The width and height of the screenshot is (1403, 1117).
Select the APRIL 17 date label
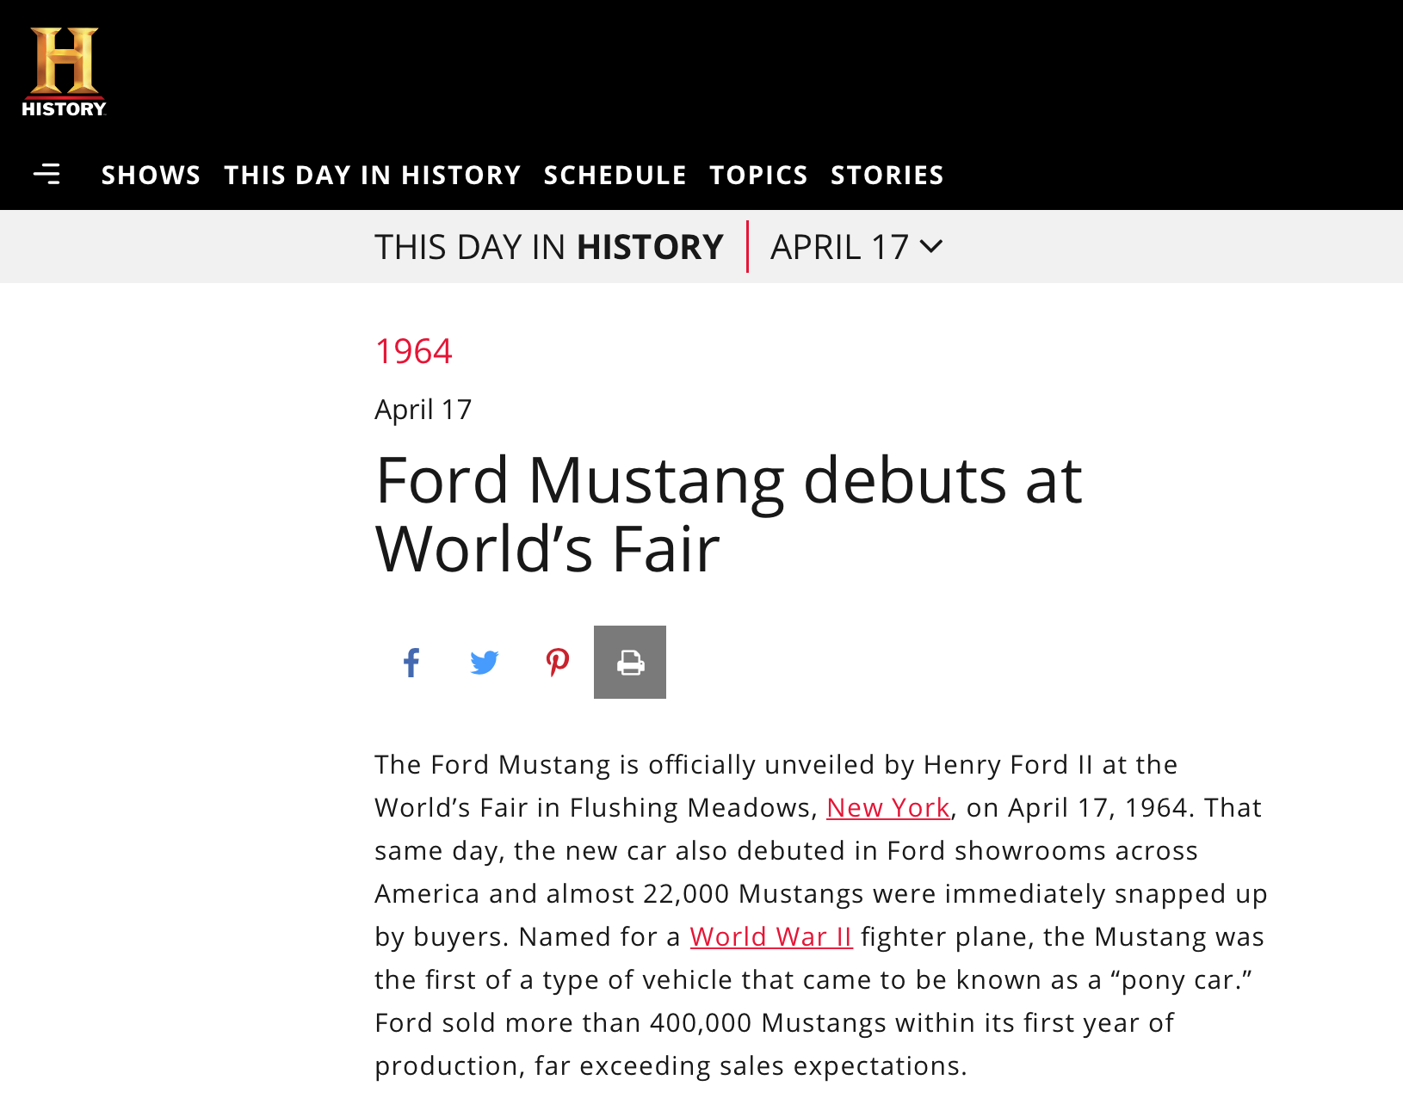(839, 247)
